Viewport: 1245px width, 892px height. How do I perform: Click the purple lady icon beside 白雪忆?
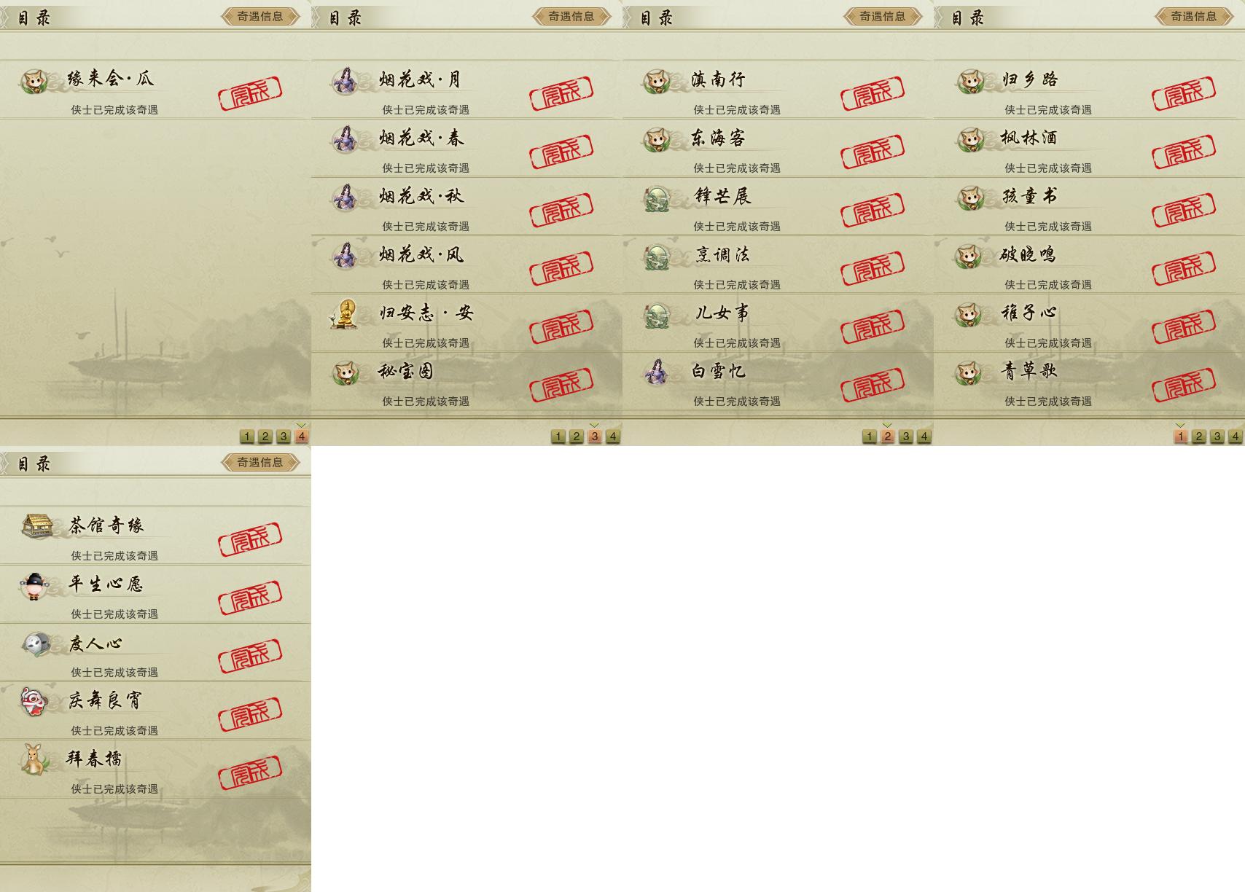[657, 372]
